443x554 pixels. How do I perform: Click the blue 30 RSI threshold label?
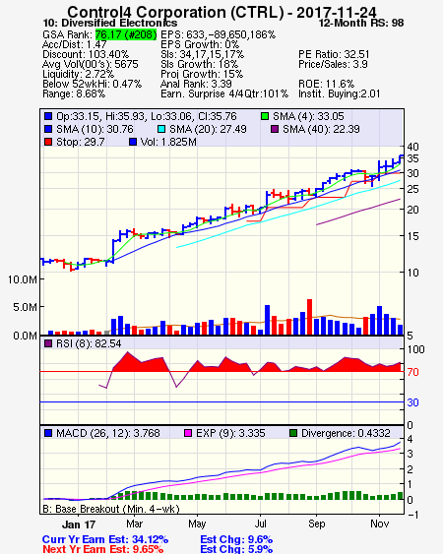pyautogui.click(x=412, y=402)
